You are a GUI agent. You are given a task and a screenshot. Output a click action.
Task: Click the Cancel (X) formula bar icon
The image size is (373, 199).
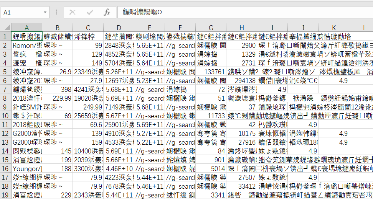pyautogui.click(x=72, y=12)
